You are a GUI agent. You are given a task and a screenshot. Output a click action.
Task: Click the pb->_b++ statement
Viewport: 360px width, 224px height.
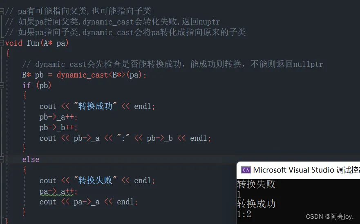pyautogui.click(x=58, y=128)
